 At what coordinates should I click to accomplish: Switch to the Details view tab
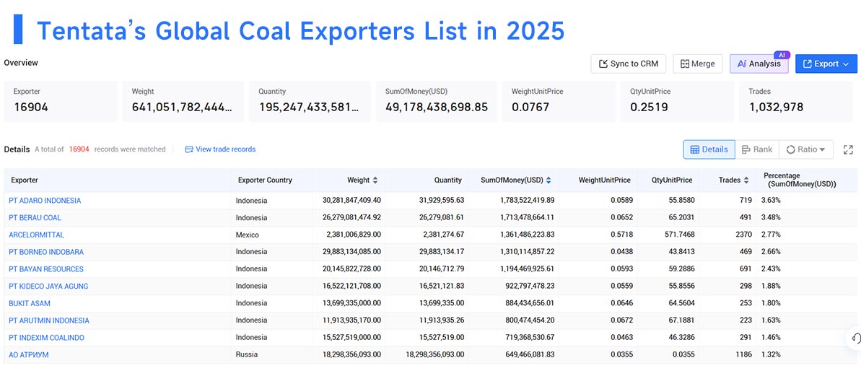709,149
